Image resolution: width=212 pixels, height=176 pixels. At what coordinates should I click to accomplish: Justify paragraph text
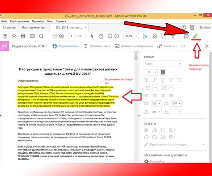[171, 96]
